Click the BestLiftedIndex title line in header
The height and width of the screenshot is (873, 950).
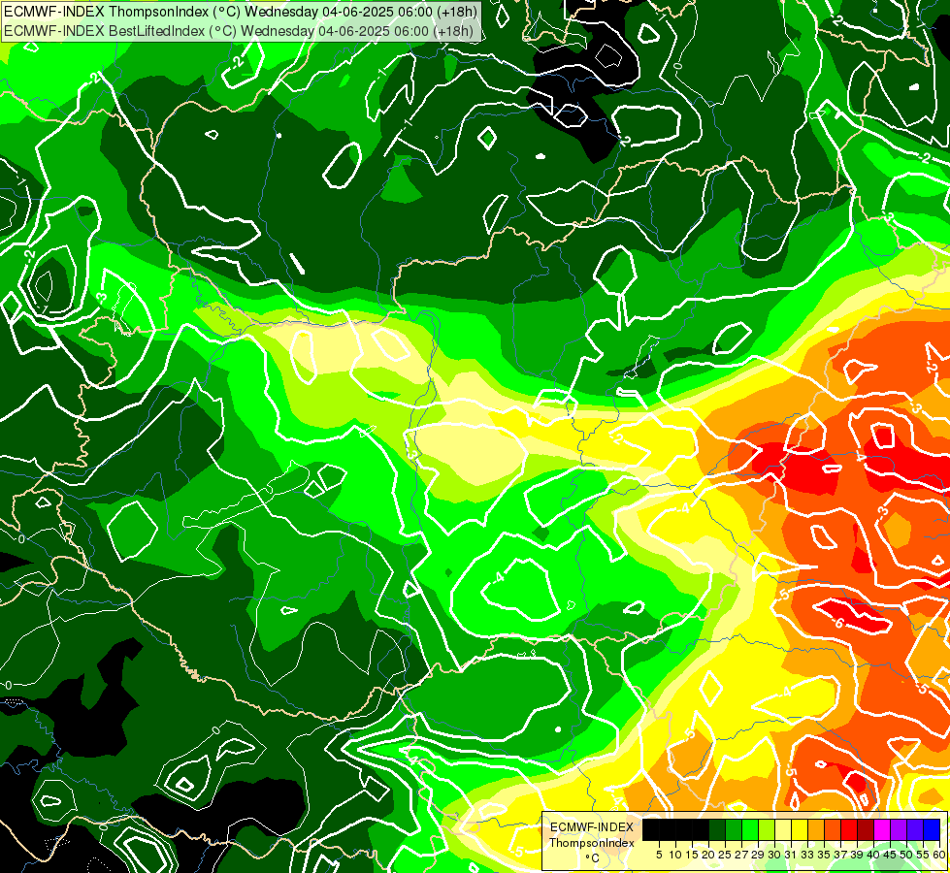pyautogui.click(x=238, y=30)
